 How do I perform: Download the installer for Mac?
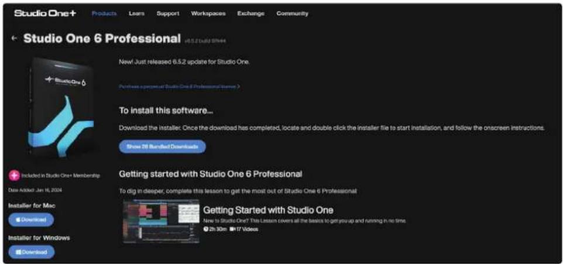31,220
